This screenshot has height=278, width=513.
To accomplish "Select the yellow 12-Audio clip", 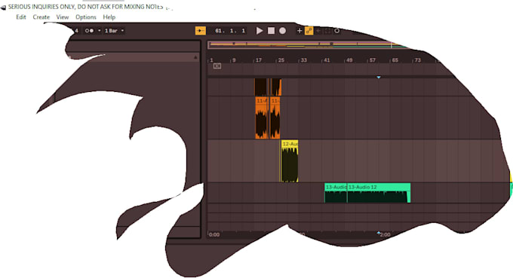I will click(290, 161).
